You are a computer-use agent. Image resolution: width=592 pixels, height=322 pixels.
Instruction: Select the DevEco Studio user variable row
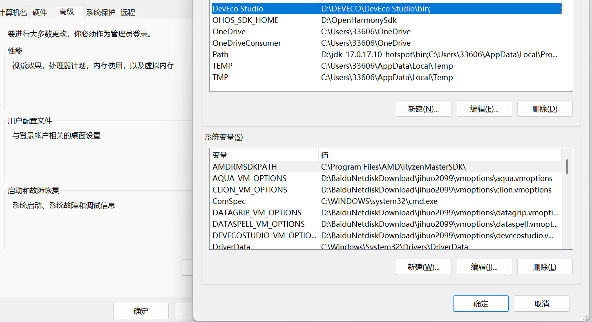click(386, 9)
